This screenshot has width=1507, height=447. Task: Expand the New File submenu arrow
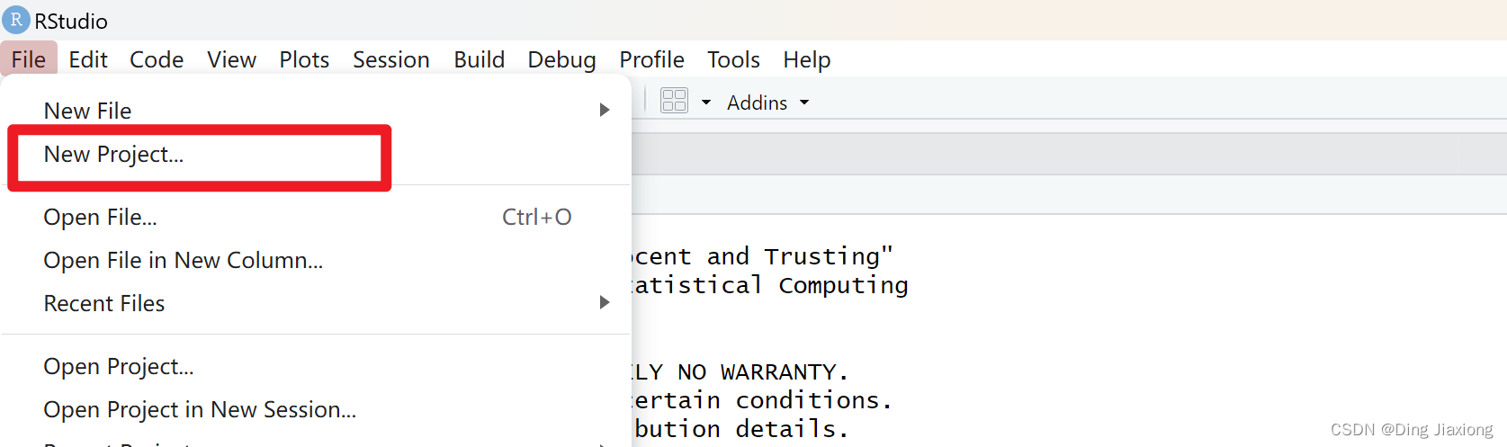click(605, 110)
